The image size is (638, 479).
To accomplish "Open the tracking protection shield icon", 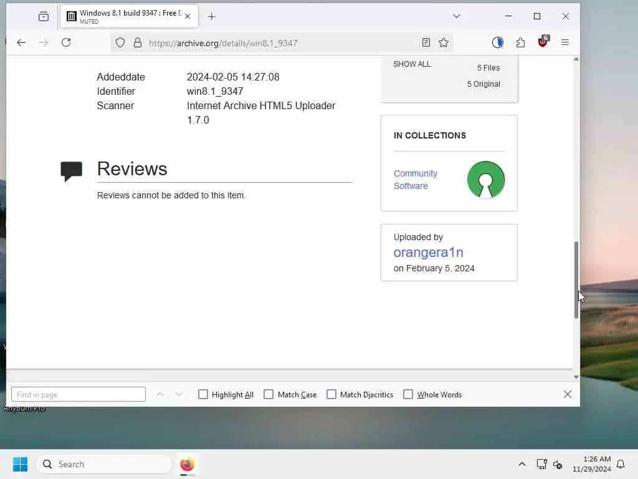I will (120, 43).
